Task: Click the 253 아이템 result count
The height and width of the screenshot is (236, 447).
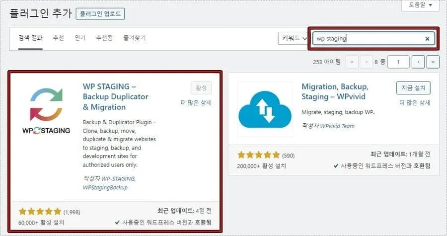Action: click(327, 62)
